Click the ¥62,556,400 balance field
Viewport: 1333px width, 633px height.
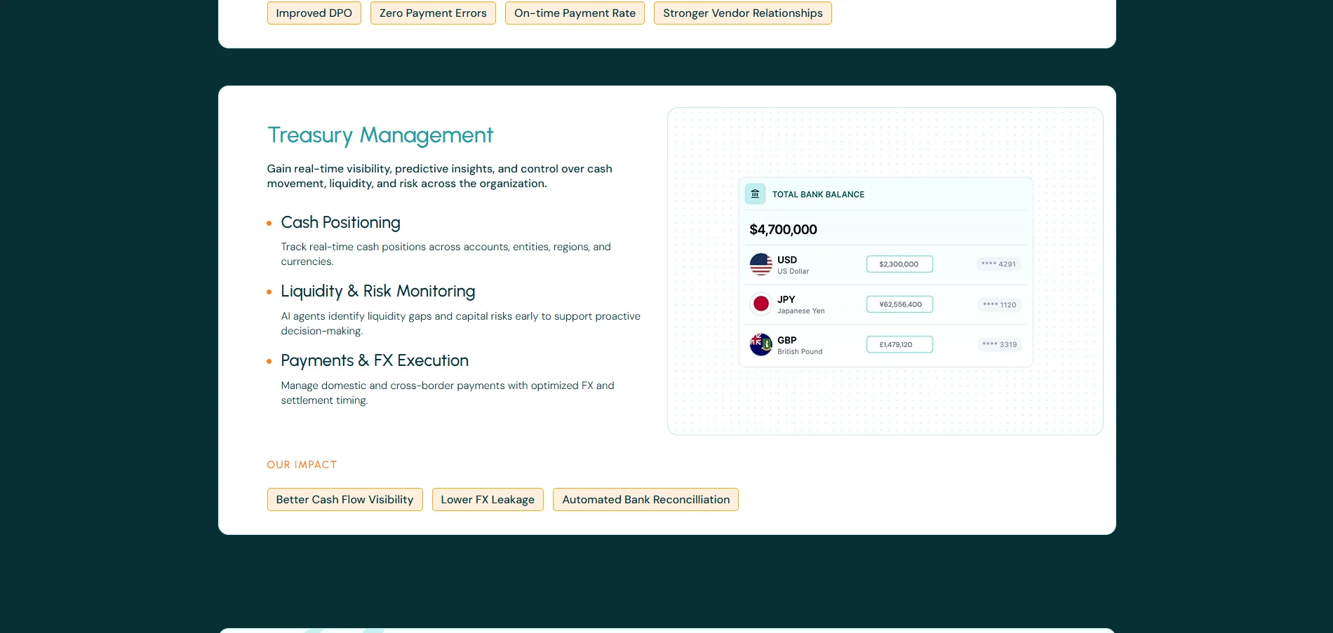[899, 304]
